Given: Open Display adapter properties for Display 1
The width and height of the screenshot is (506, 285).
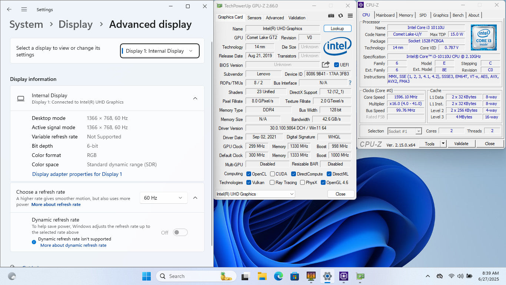Looking at the screenshot, I should 77,174.
